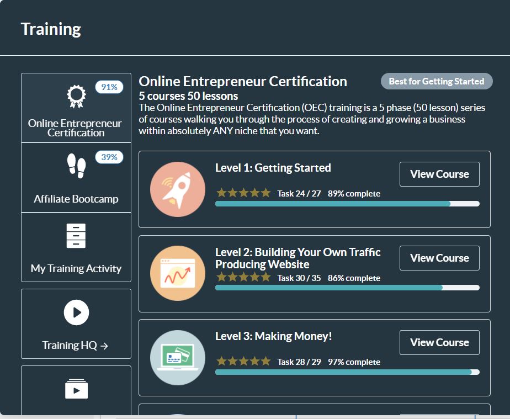Click the Best for Getting Started badge
This screenshot has width=510, height=419.
click(437, 81)
